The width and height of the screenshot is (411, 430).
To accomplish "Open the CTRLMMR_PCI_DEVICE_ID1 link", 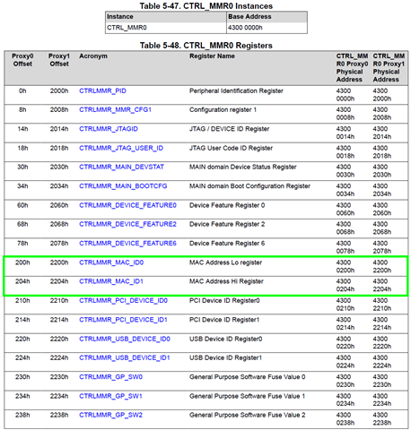I will (x=123, y=320).
